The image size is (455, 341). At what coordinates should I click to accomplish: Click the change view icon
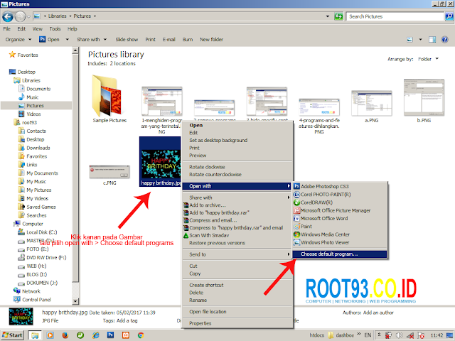click(409, 40)
